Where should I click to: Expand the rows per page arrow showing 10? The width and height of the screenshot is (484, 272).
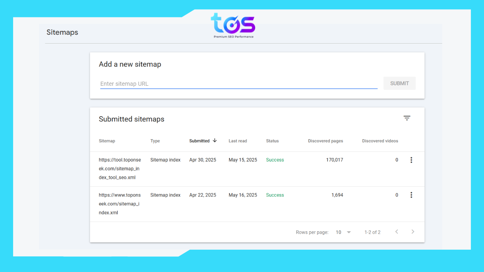click(349, 232)
